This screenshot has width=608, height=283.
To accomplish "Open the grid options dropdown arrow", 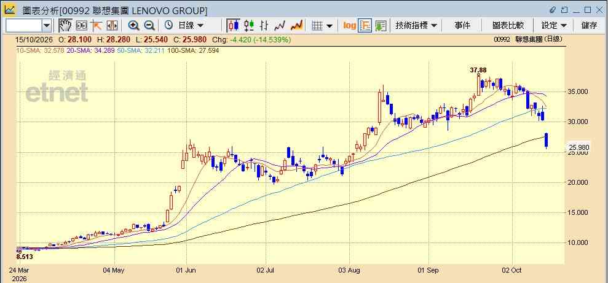I will [x=330, y=26].
